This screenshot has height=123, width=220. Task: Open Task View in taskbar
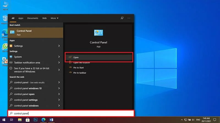click(12, 120)
